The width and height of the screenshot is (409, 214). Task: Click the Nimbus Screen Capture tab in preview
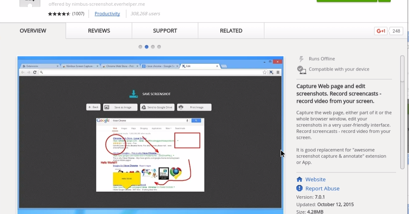click(80, 66)
